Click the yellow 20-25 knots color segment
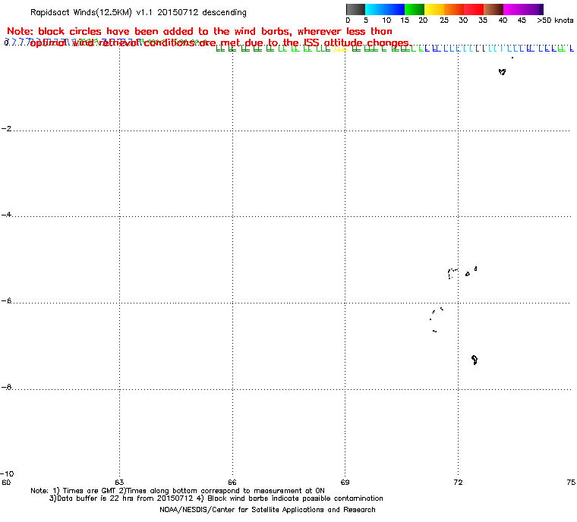The width and height of the screenshot is (577, 522). tap(434, 9)
